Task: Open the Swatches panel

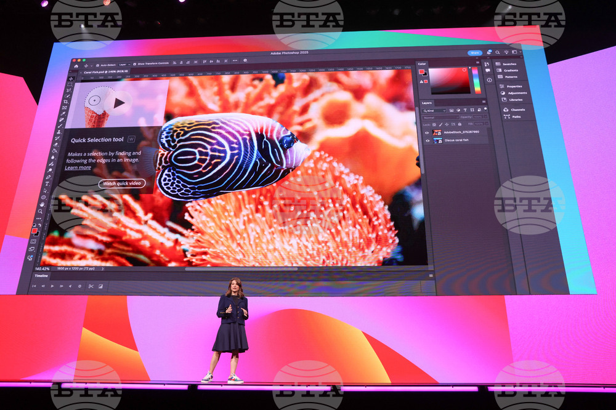Action: (x=508, y=64)
